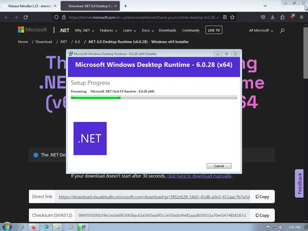Expand the Learn dropdown
This screenshot has height=231, width=308.
click(x=130, y=30)
